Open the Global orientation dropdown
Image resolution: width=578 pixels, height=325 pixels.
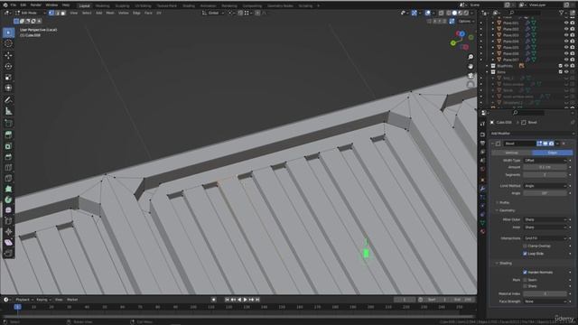click(213, 13)
